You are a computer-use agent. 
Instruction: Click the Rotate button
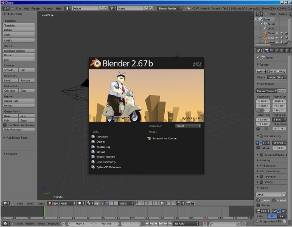pos(19,30)
